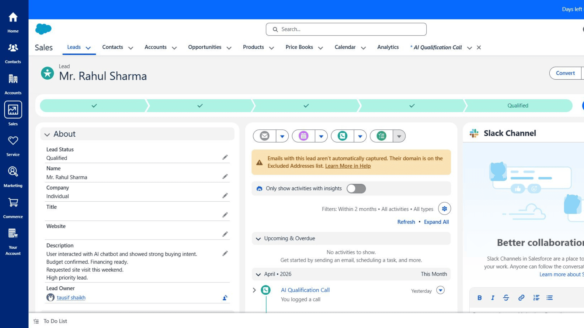Click the Log a Call phone icon
Viewport: 584px width, 328px height.
(x=342, y=136)
